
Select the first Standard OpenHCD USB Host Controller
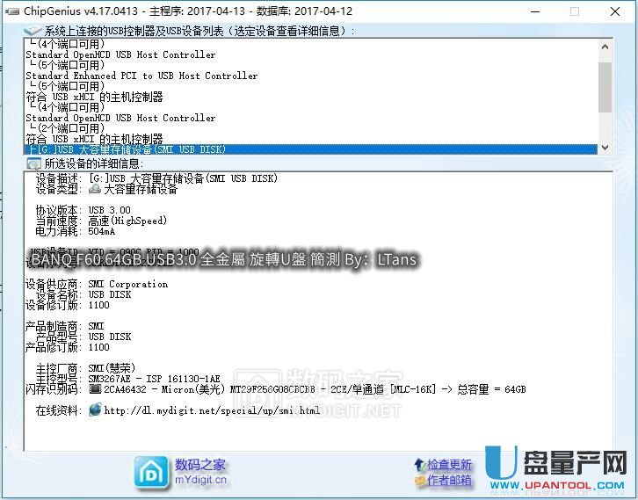tap(120, 54)
